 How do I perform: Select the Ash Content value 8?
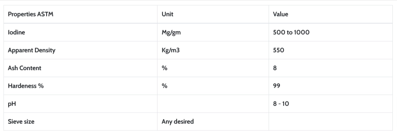(275, 68)
